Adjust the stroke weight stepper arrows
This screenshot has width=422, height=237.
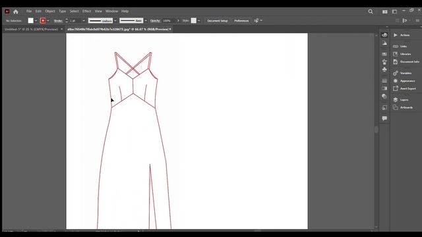[x=67, y=20]
